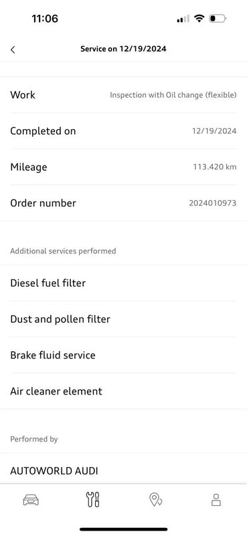Open the vehicle tab car icon

pyautogui.click(x=31, y=500)
